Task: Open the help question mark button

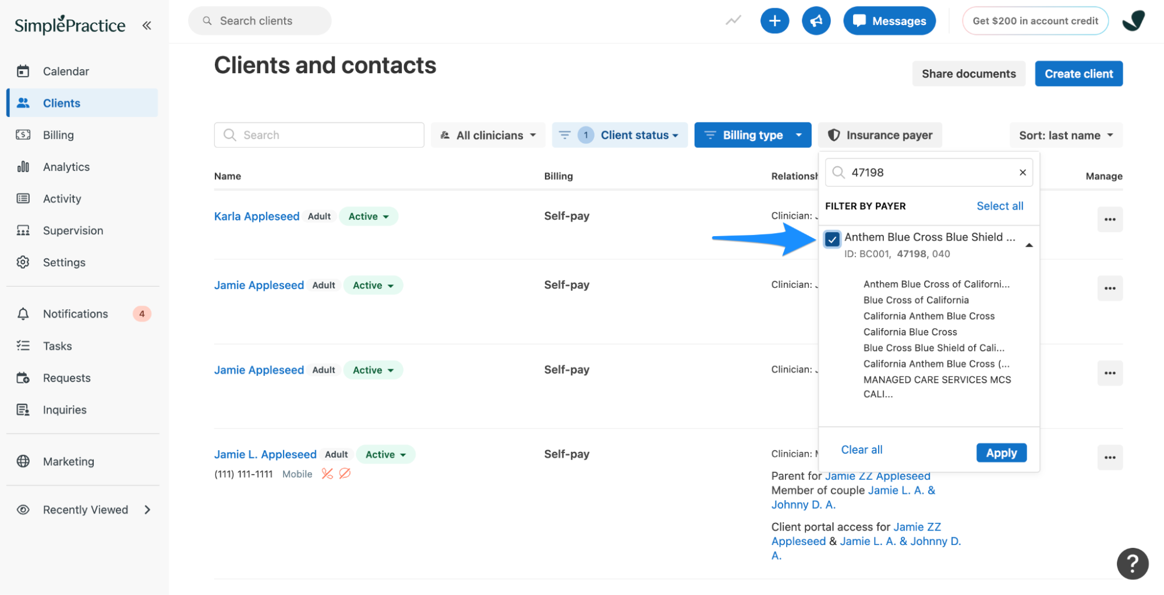Action: tap(1132, 563)
